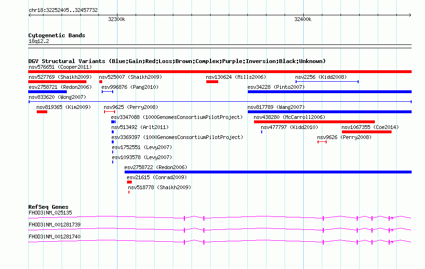Open the esv1752551 (Levy2007) label
This screenshot has width=425, height=269.
coord(142,147)
